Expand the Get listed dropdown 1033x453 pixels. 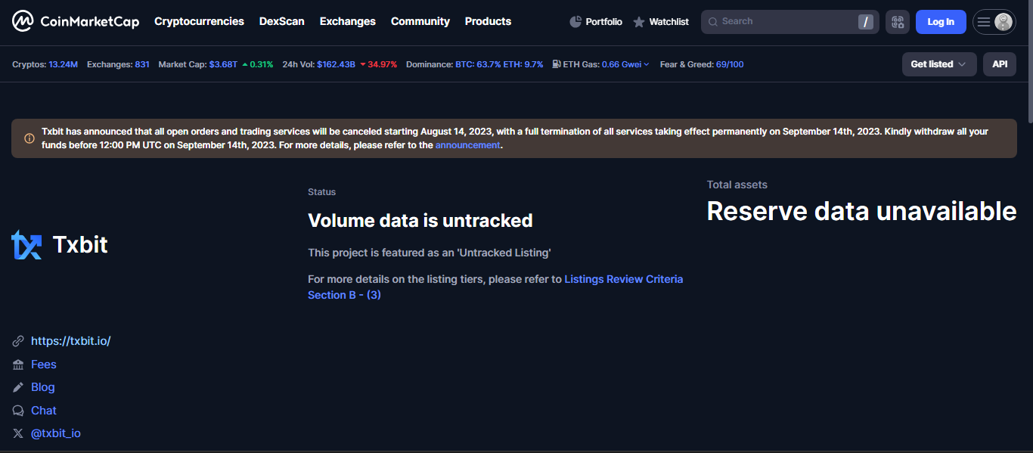pos(939,64)
